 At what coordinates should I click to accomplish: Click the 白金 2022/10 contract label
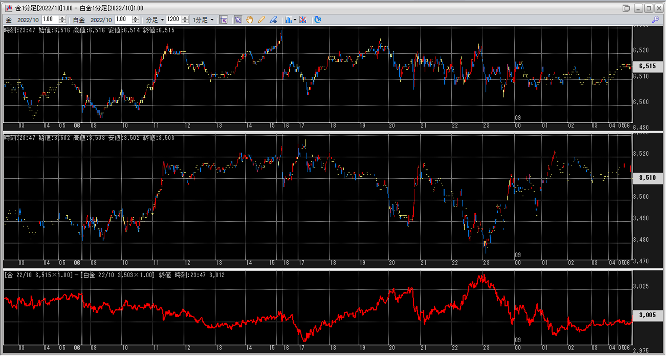[100, 20]
